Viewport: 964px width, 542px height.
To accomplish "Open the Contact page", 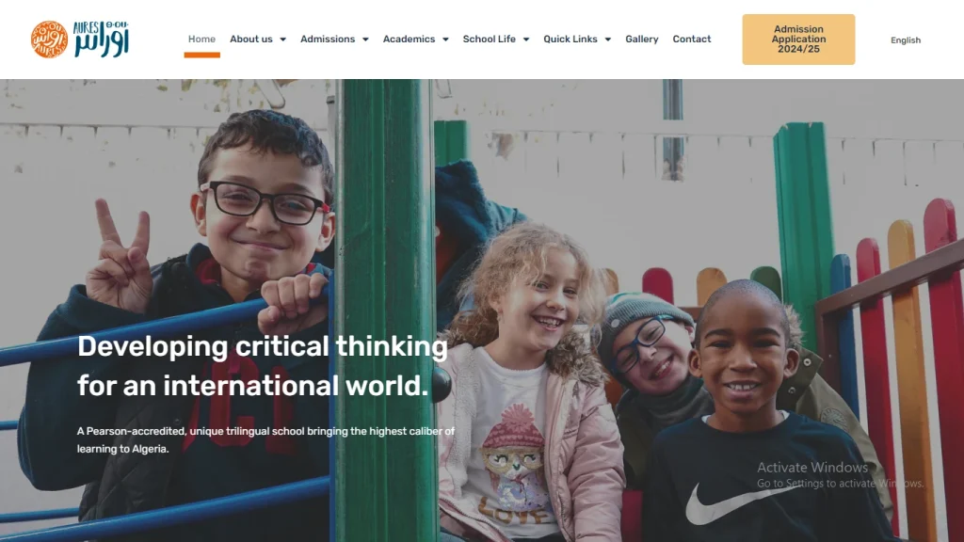I will tap(692, 39).
